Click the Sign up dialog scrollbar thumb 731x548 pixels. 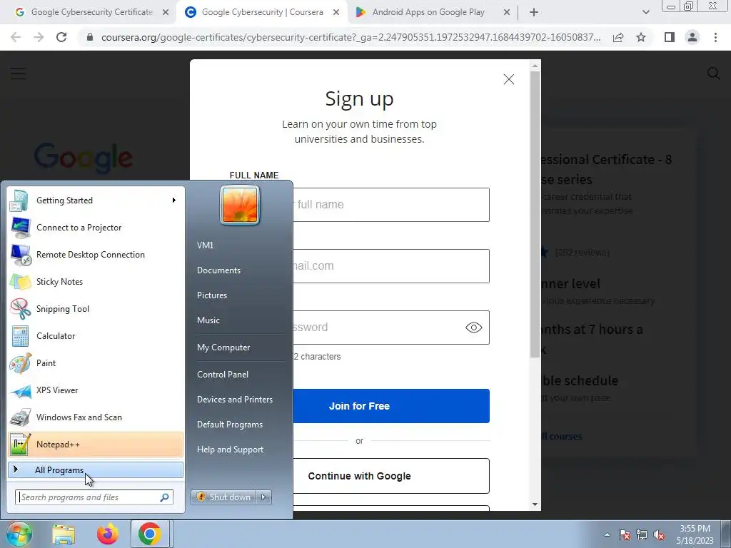(x=535, y=214)
